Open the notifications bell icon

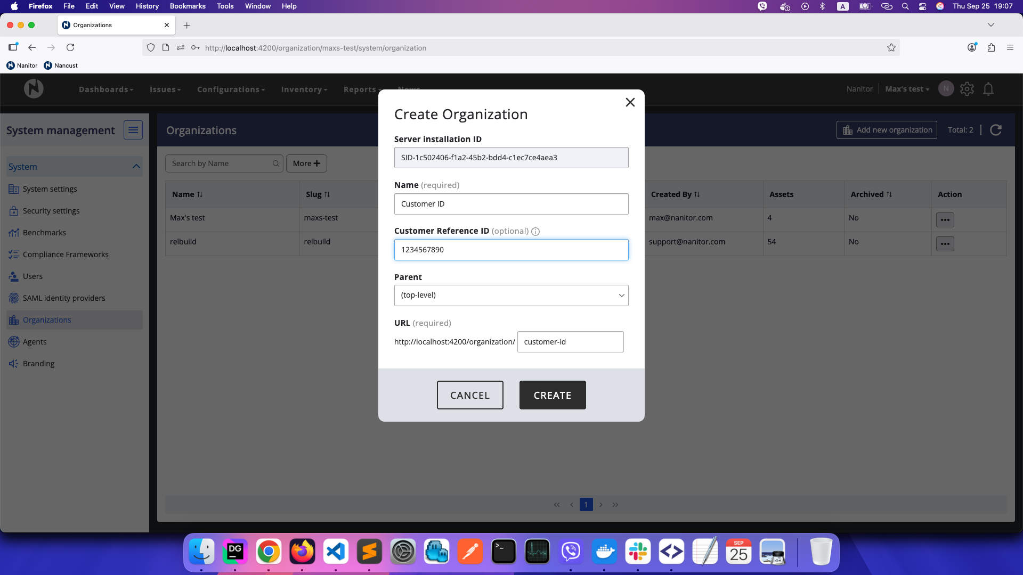tap(988, 89)
